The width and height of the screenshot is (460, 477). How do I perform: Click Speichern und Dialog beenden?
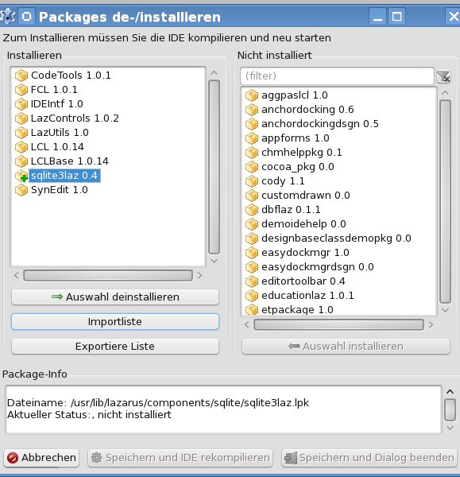pyautogui.click(x=369, y=458)
